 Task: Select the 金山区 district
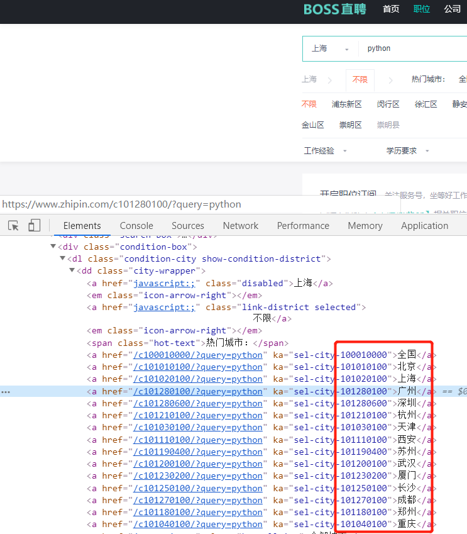[313, 125]
